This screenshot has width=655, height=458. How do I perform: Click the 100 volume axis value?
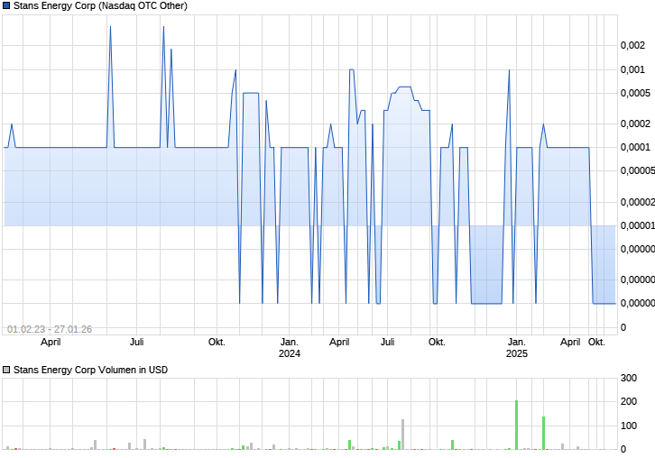[x=629, y=426]
